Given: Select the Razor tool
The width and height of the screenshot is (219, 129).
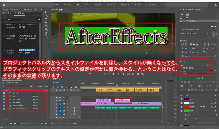Looking at the screenshot, I should coord(46,22).
